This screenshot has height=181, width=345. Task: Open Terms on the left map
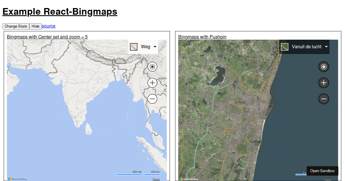click(156, 179)
